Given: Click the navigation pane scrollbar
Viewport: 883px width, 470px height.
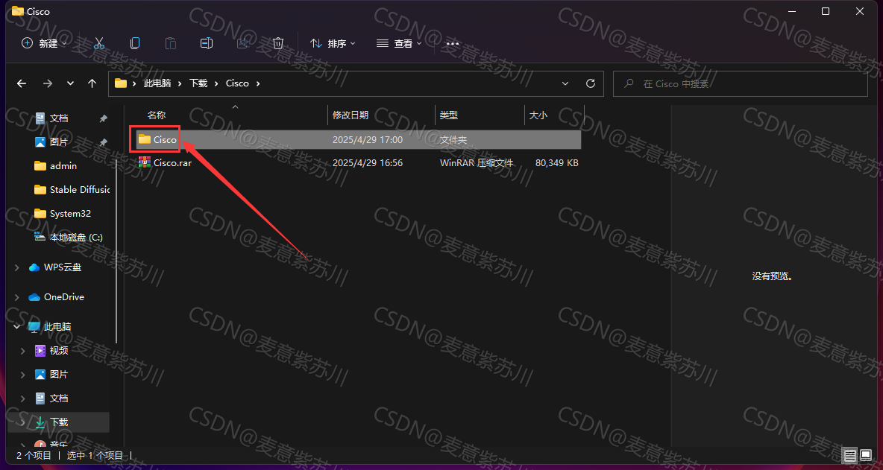Looking at the screenshot, I should point(116,250).
